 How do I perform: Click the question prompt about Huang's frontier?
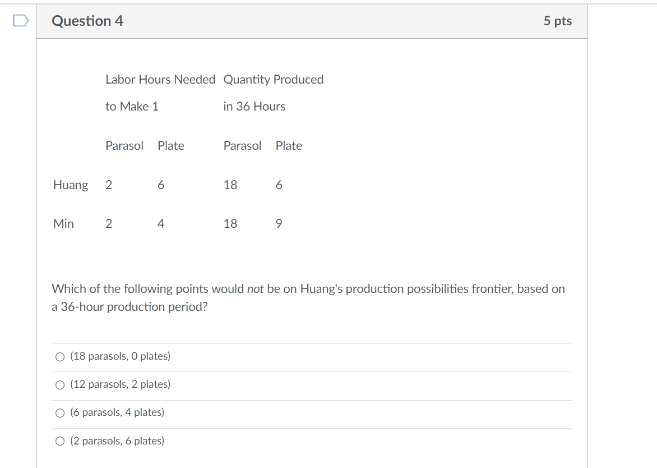click(308, 297)
